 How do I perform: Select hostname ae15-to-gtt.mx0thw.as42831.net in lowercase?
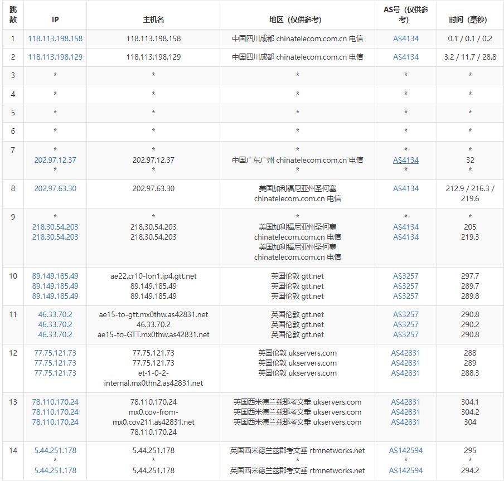click(153, 314)
